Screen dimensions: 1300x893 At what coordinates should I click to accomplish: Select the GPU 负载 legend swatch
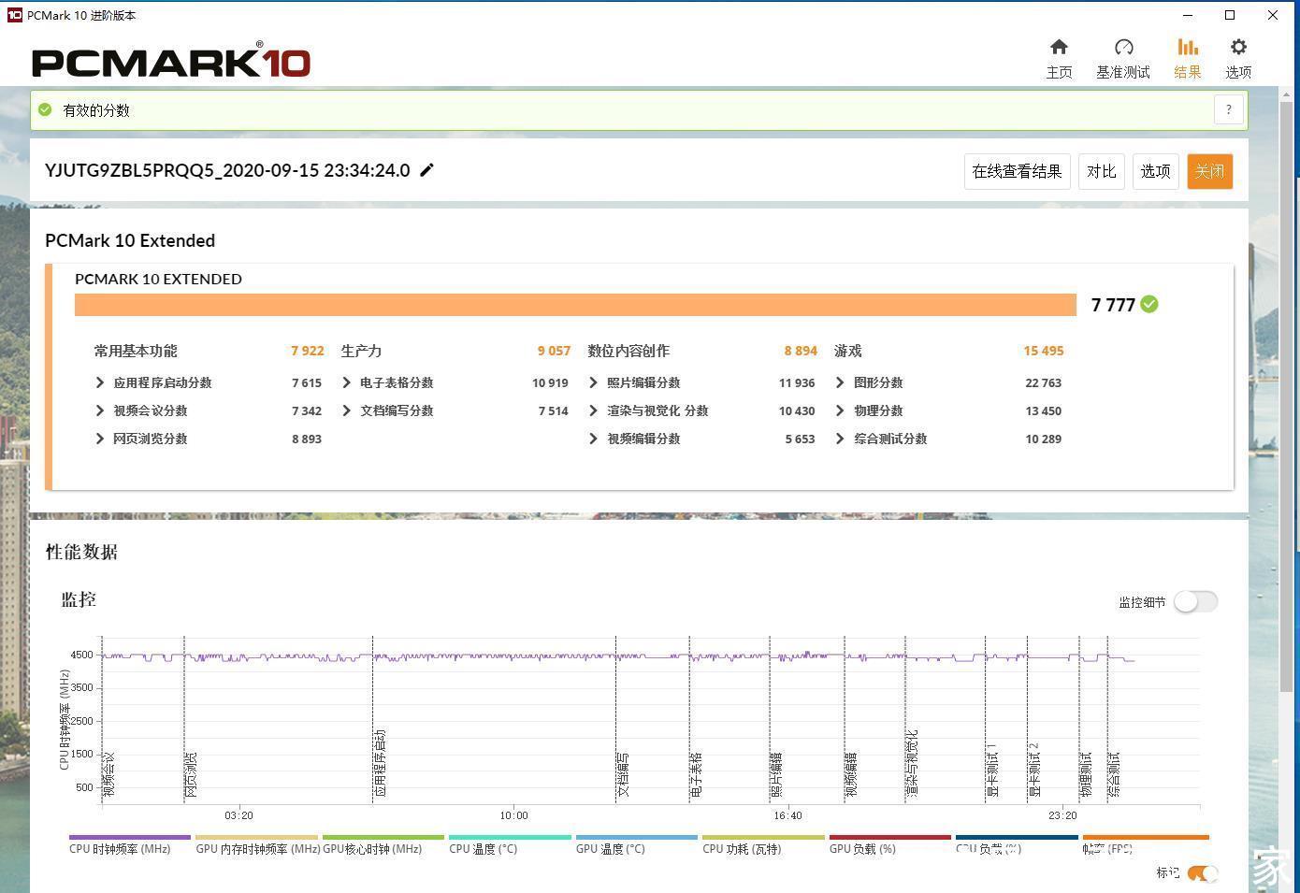890,838
